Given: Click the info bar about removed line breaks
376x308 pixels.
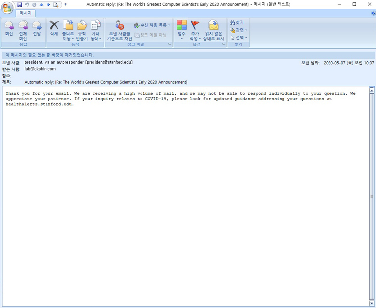Looking at the screenshot, I should click(188, 55).
